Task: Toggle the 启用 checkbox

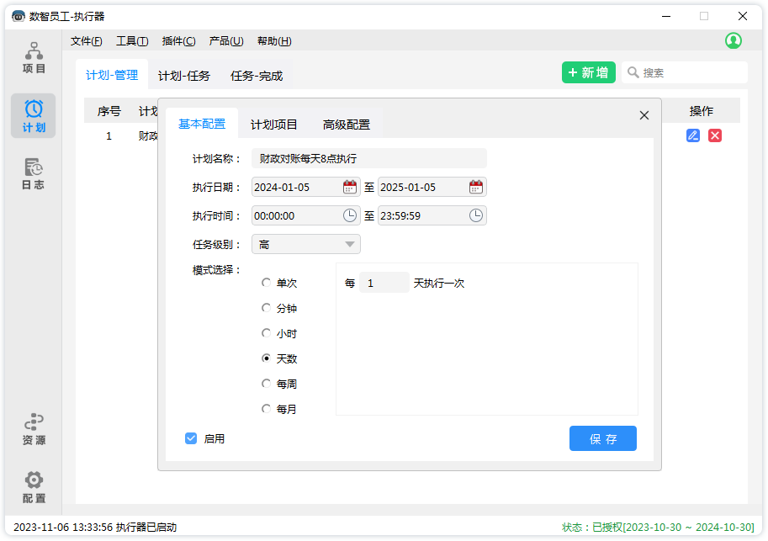Action: click(191, 438)
